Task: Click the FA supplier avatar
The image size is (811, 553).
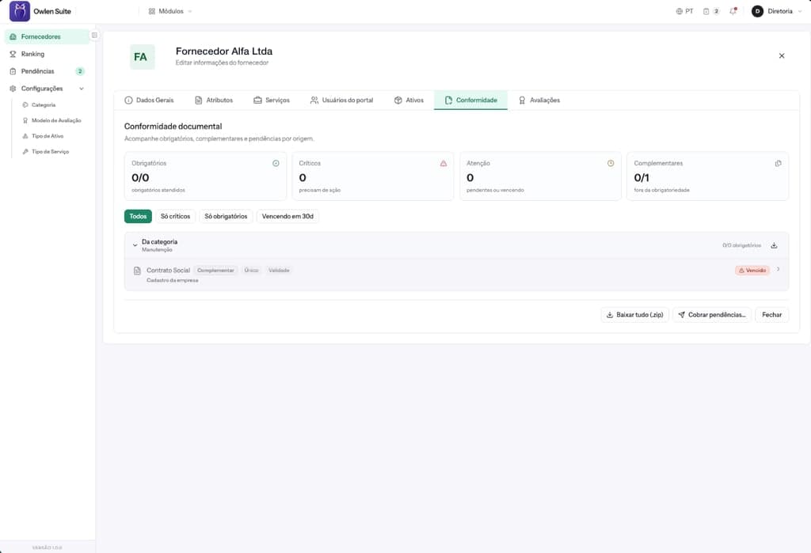Action: pyautogui.click(x=143, y=57)
